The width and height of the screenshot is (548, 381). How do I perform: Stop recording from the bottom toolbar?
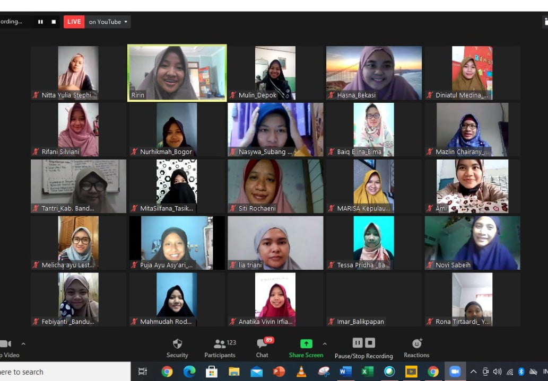370,343
